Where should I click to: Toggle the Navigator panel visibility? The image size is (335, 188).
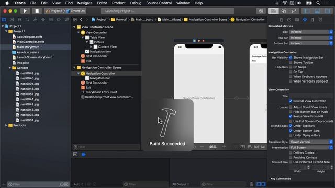click(x=307, y=11)
